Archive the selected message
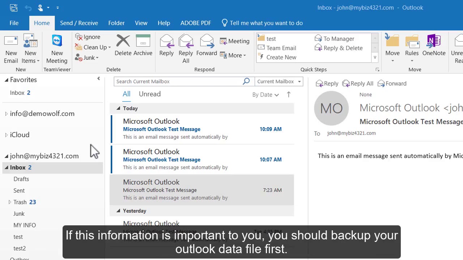Viewport: 463px width, 260px height. [143, 45]
